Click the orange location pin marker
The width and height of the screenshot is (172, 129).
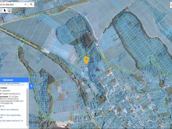[x=86, y=60]
